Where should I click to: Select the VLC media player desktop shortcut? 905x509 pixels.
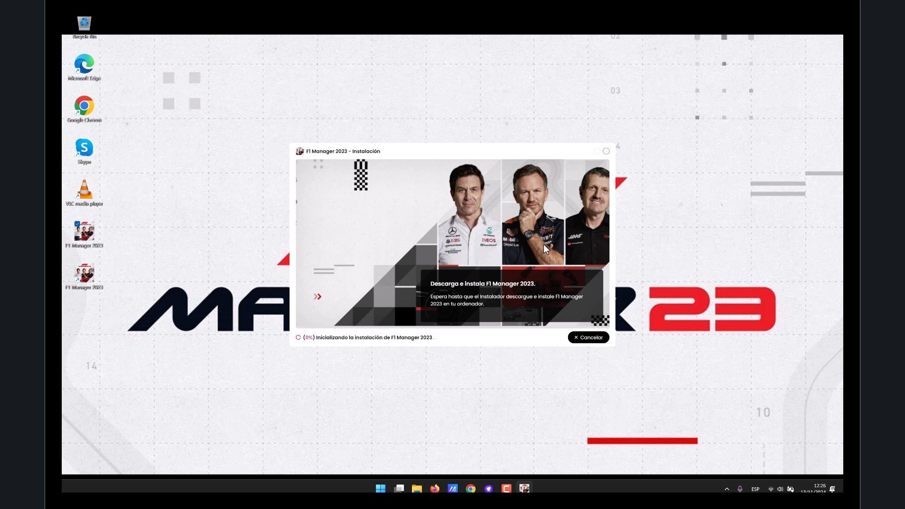[84, 193]
